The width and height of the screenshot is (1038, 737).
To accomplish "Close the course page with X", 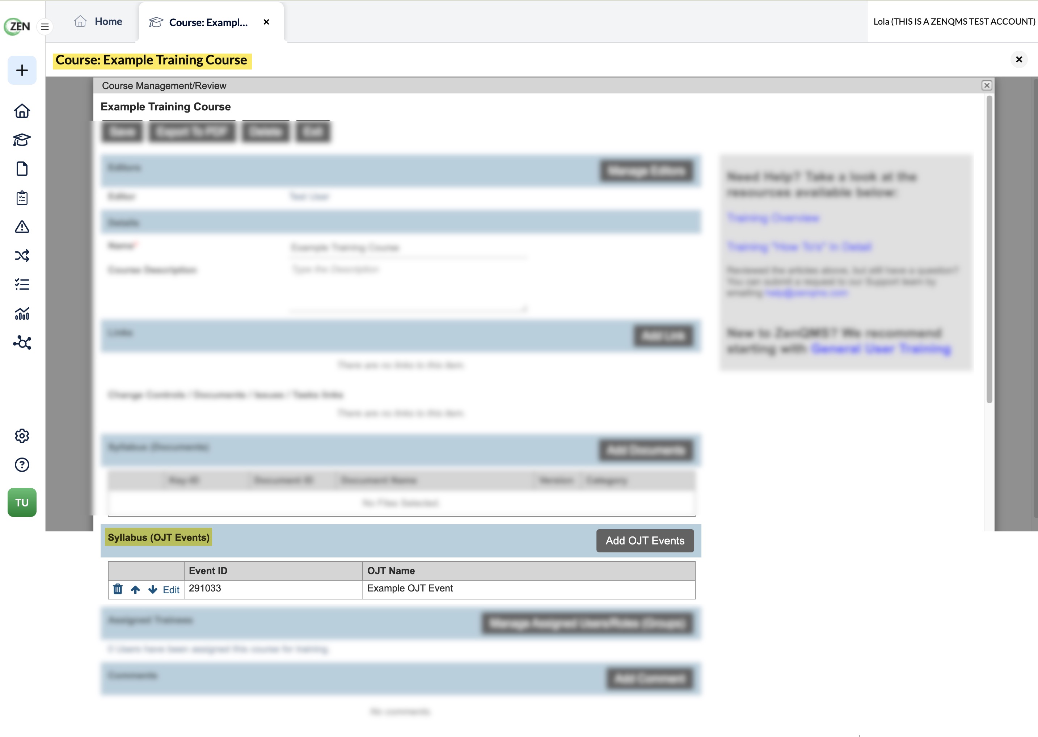I will [1019, 59].
